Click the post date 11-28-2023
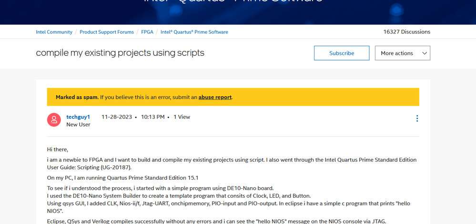The image size is (476, 224). tap(117, 117)
